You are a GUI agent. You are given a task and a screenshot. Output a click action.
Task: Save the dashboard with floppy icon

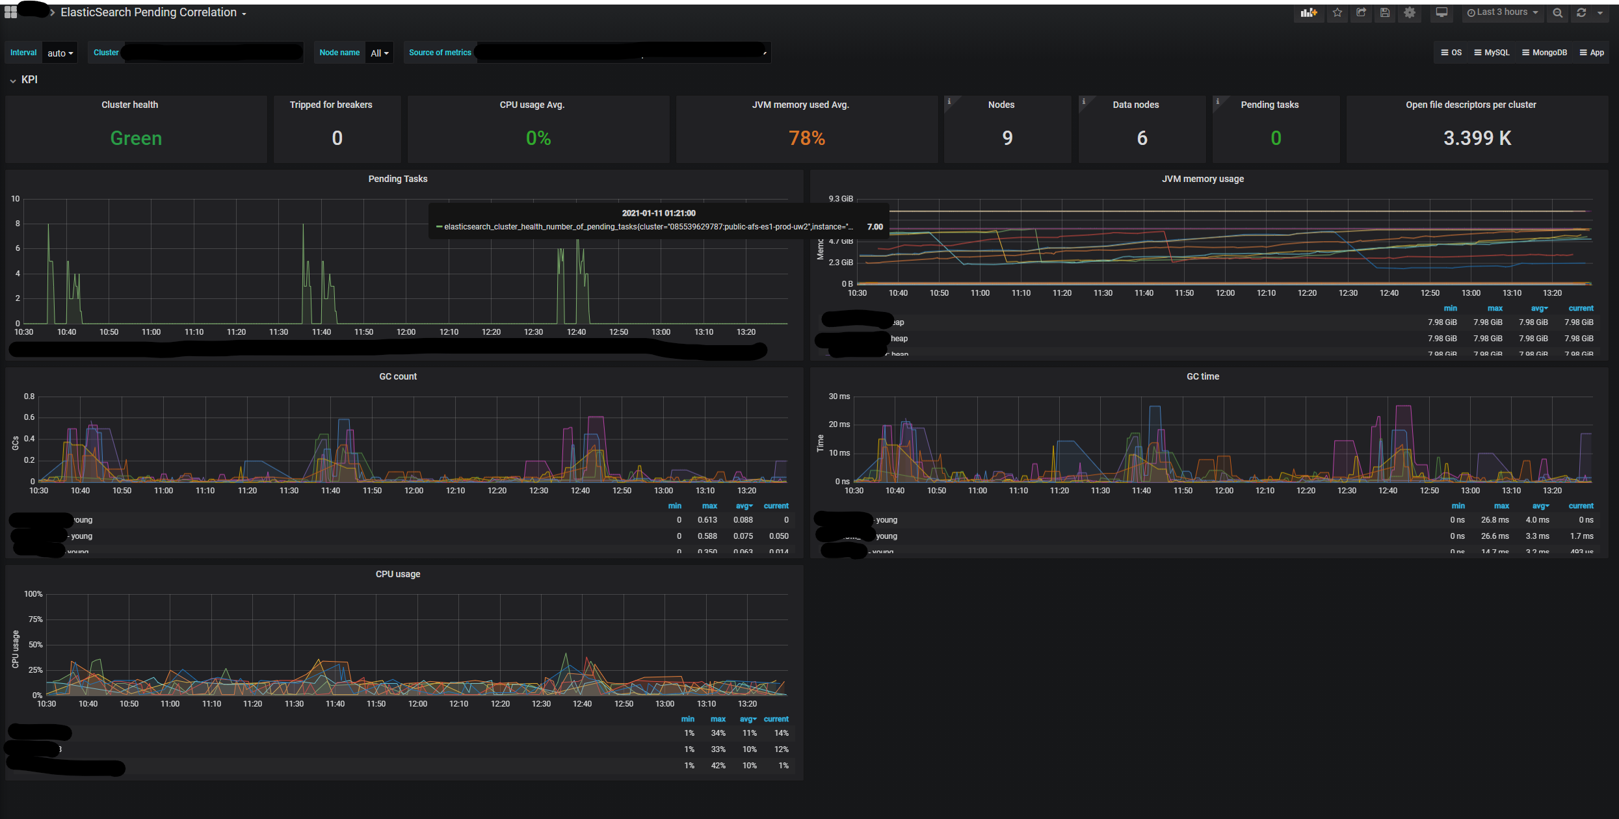[1385, 12]
